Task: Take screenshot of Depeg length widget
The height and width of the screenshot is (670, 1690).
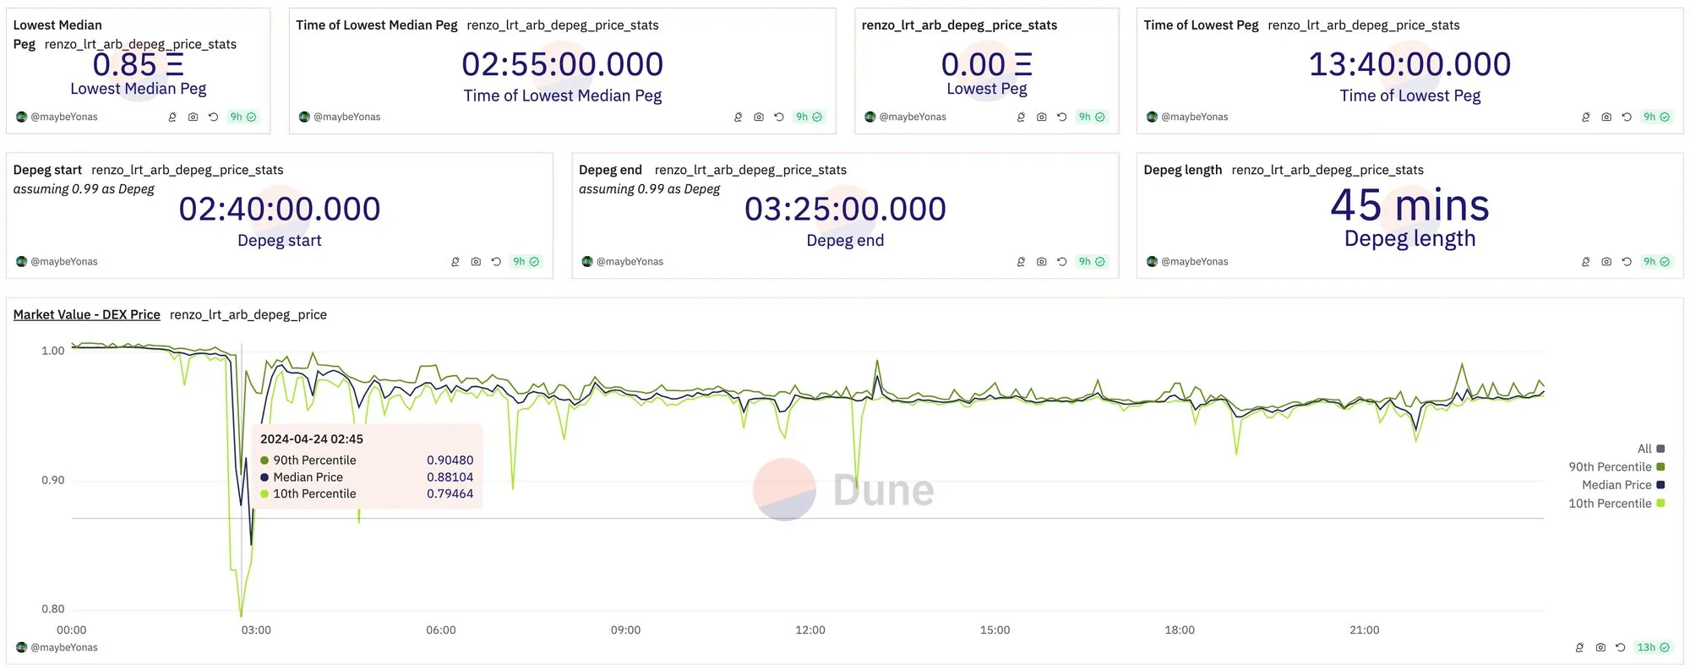Action: click(x=1606, y=262)
